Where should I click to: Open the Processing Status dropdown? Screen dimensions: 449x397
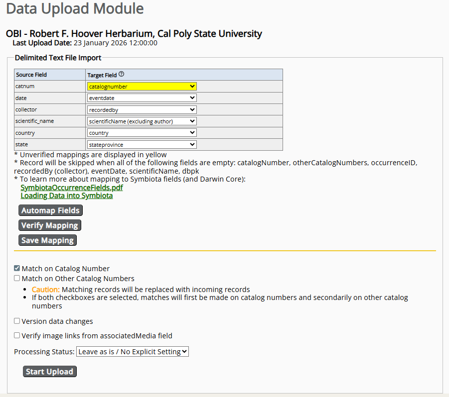(x=132, y=351)
